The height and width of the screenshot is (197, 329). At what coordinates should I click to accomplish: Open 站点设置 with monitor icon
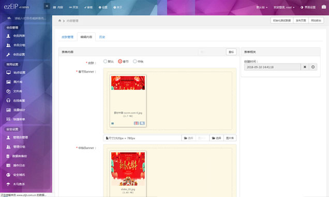click(16, 73)
